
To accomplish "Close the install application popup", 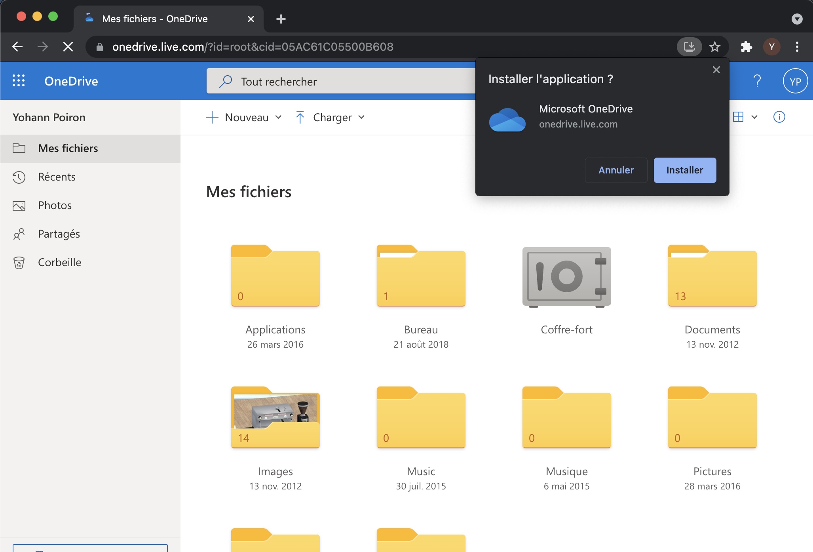I will click(x=716, y=70).
